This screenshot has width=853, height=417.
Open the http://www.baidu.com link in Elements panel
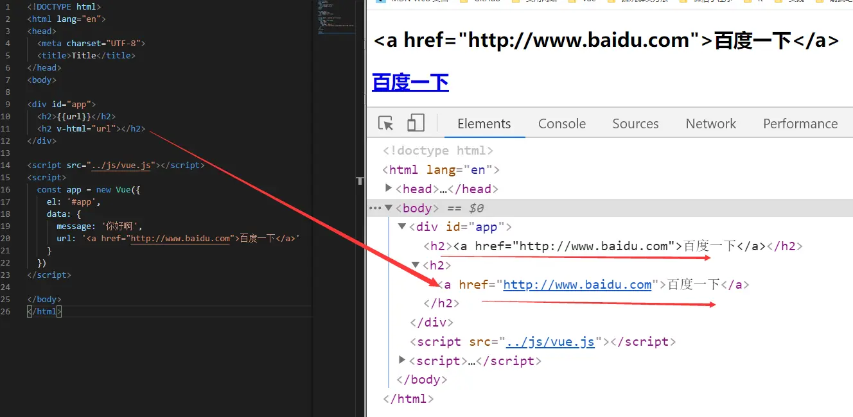click(x=577, y=284)
